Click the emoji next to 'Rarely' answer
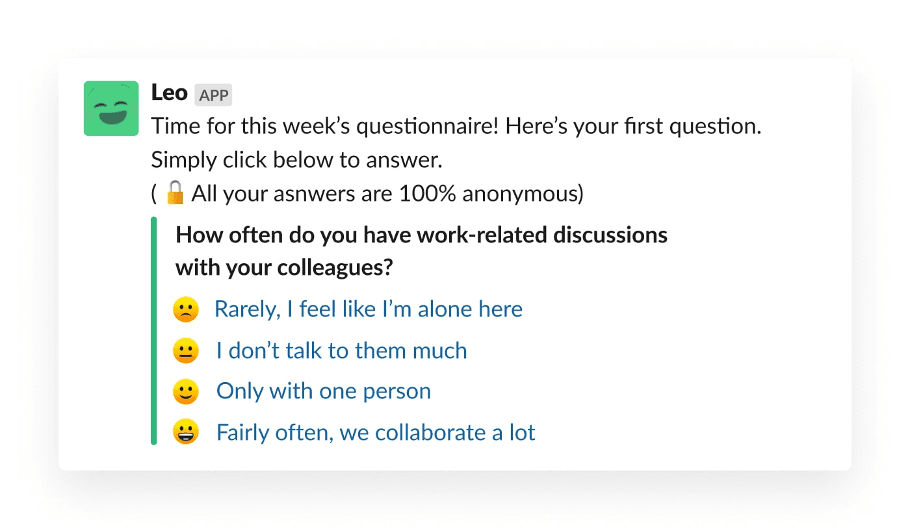This screenshot has width=910, height=529. [185, 309]
